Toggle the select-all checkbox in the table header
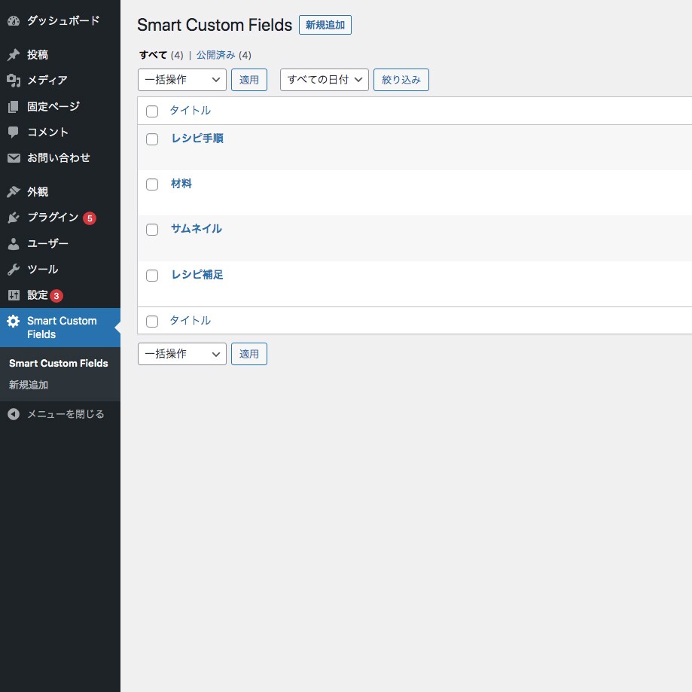The width and height of the screenshot is (692, 692). pyautogui.click(x=152, y=111)
